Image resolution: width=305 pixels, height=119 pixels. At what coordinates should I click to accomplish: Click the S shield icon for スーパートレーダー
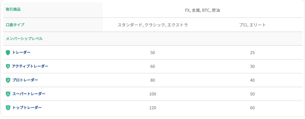point(8,94)
